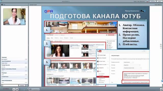Click chat sender name Тамара Рунцова
The width and height of the screenshot is (163, 91).
[x=6, y=65]
